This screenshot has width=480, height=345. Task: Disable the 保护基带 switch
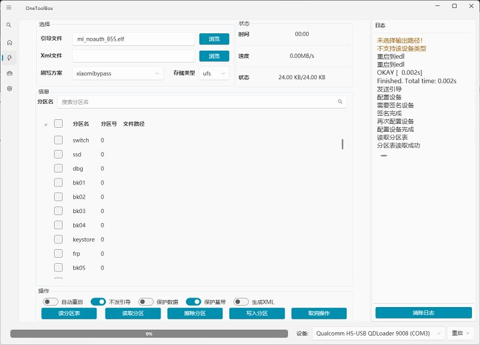click(x=193, y=302)
